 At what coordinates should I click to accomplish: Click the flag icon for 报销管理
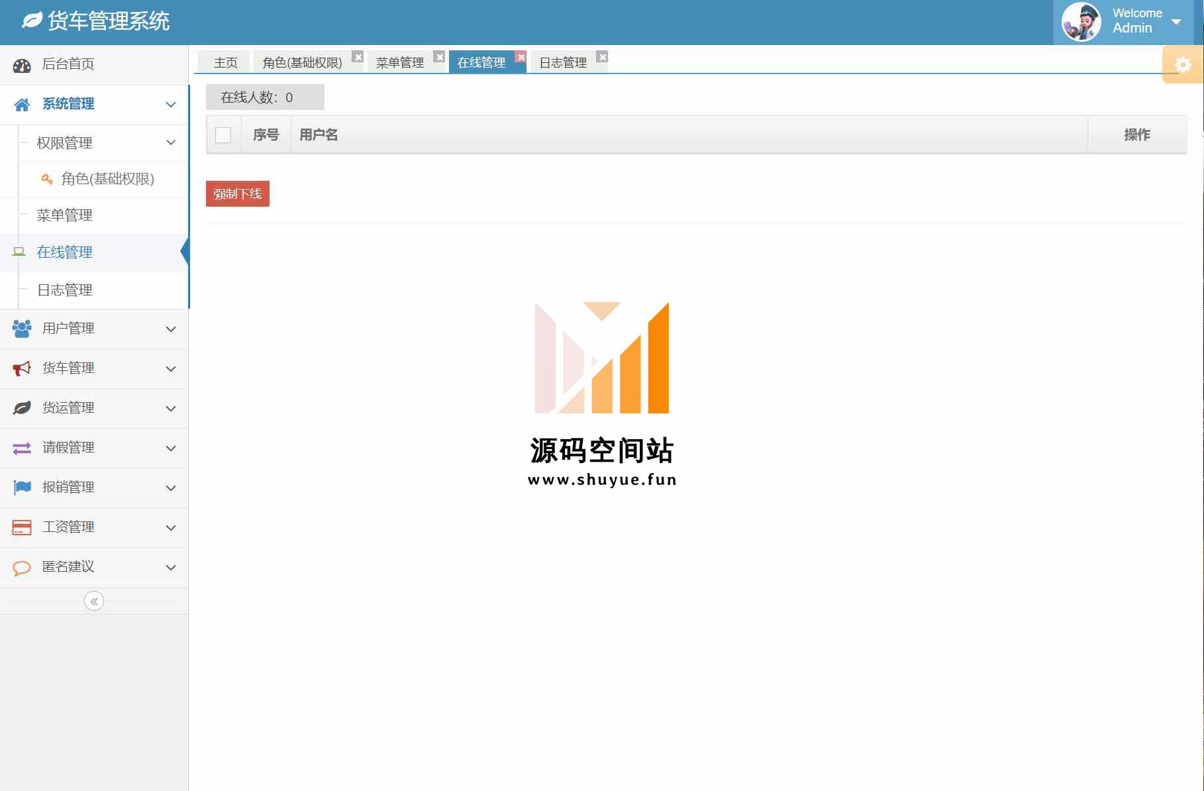click(22, 488)
